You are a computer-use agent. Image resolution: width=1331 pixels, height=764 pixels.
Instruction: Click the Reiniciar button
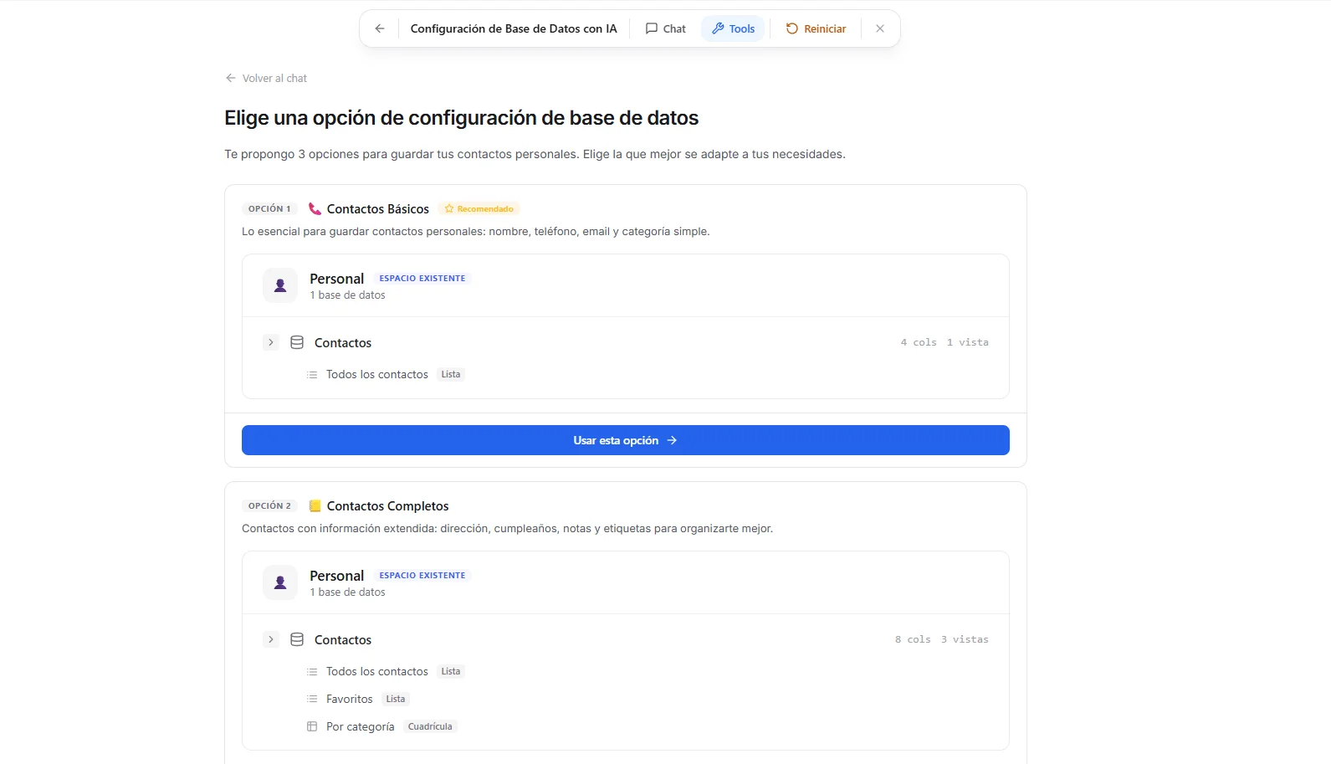(x=816, y=28)
